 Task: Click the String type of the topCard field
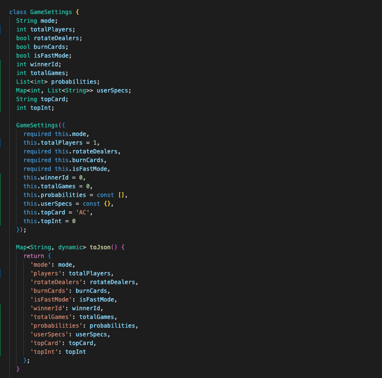(x=27, y=99)
